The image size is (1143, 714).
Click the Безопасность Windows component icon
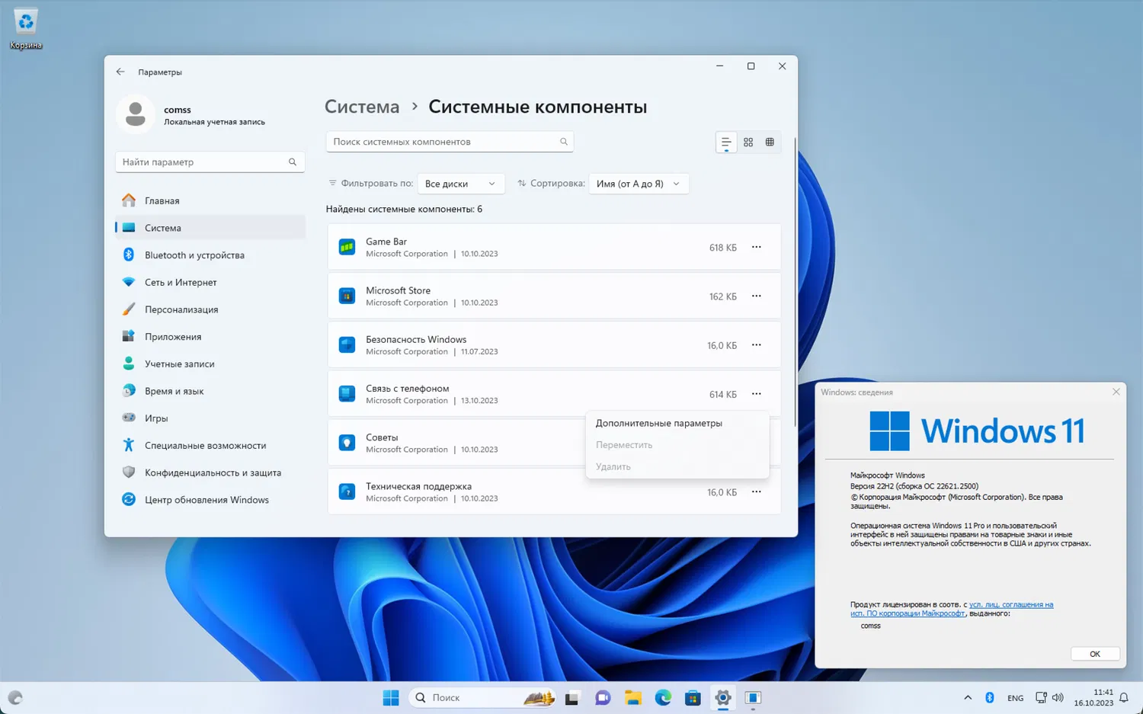click(x=347, y=344)
